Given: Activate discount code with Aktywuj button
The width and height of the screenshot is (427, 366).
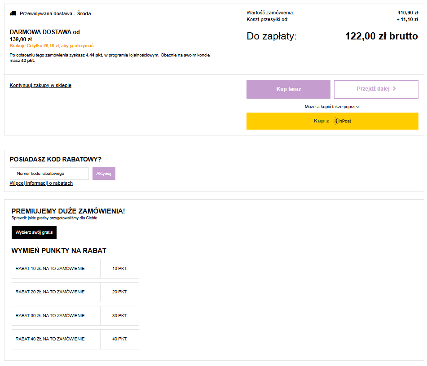Looking at the screenshot, I should (104, 174).
